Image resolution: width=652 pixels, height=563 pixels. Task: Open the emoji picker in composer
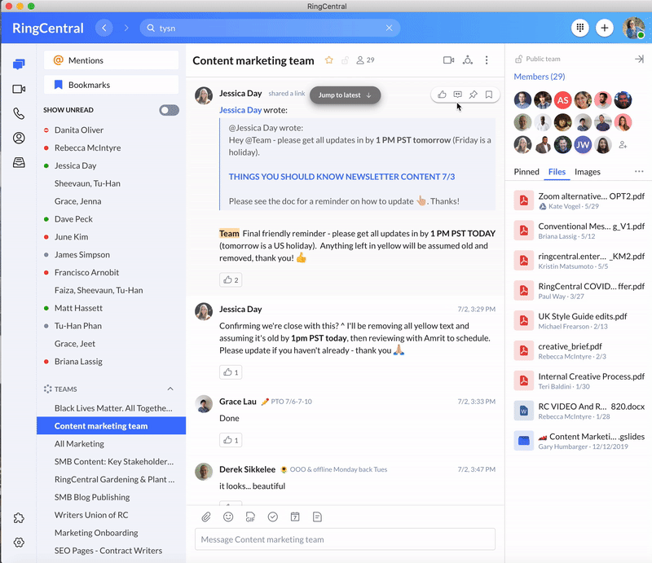229,517
